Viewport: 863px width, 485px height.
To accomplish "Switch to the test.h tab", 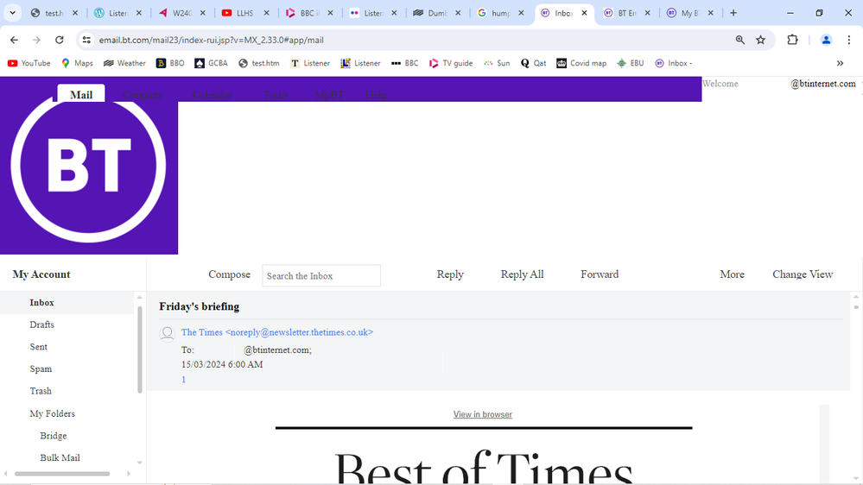I will pos(54,13).
